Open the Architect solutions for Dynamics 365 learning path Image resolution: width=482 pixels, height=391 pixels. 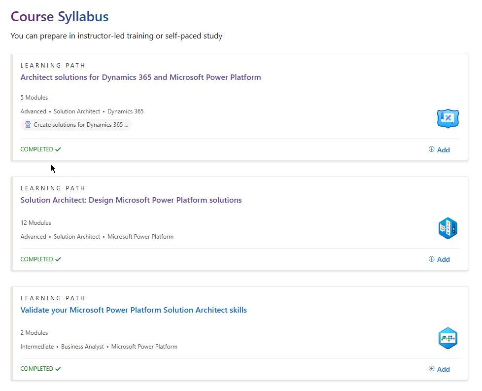[140, 77]
